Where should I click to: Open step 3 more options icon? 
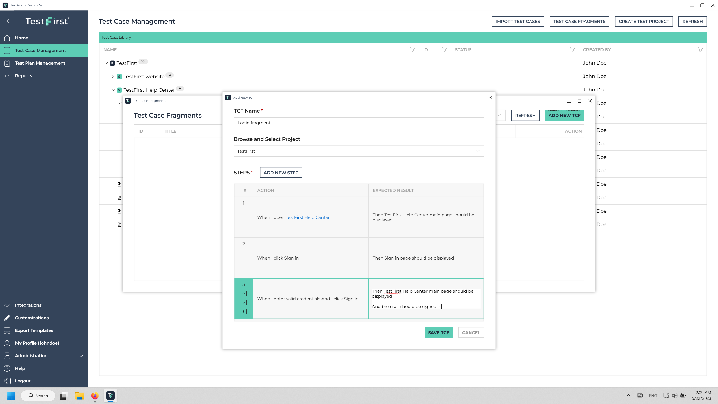tap(244, 311)
